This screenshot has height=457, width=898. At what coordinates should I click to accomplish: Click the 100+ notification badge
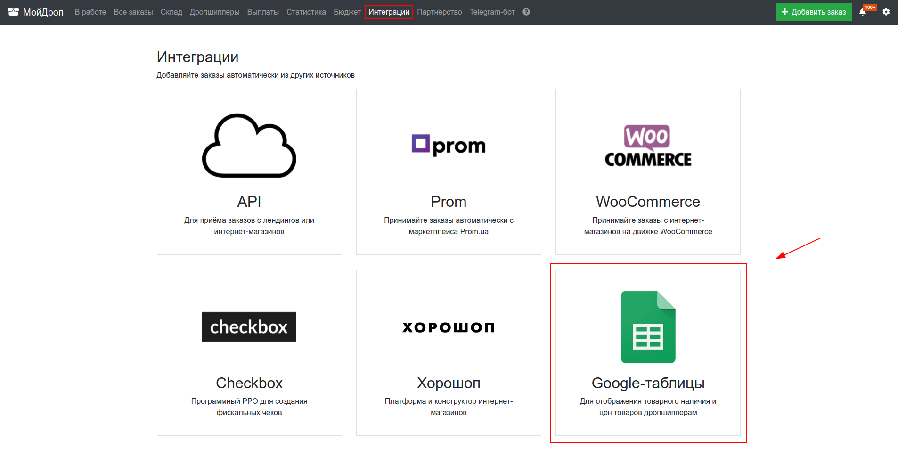(870, 8)
